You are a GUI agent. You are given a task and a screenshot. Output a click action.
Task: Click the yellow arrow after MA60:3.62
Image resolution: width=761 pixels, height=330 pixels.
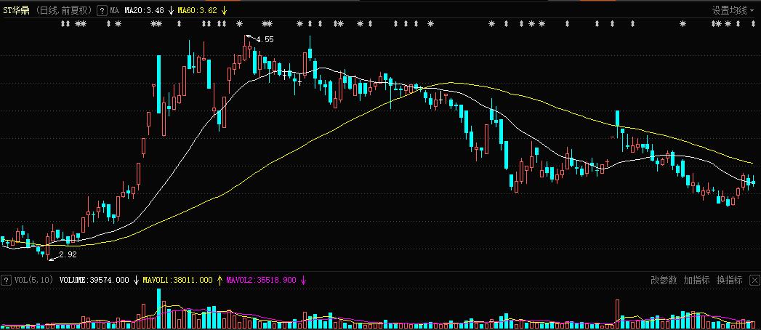coord(225,11)
